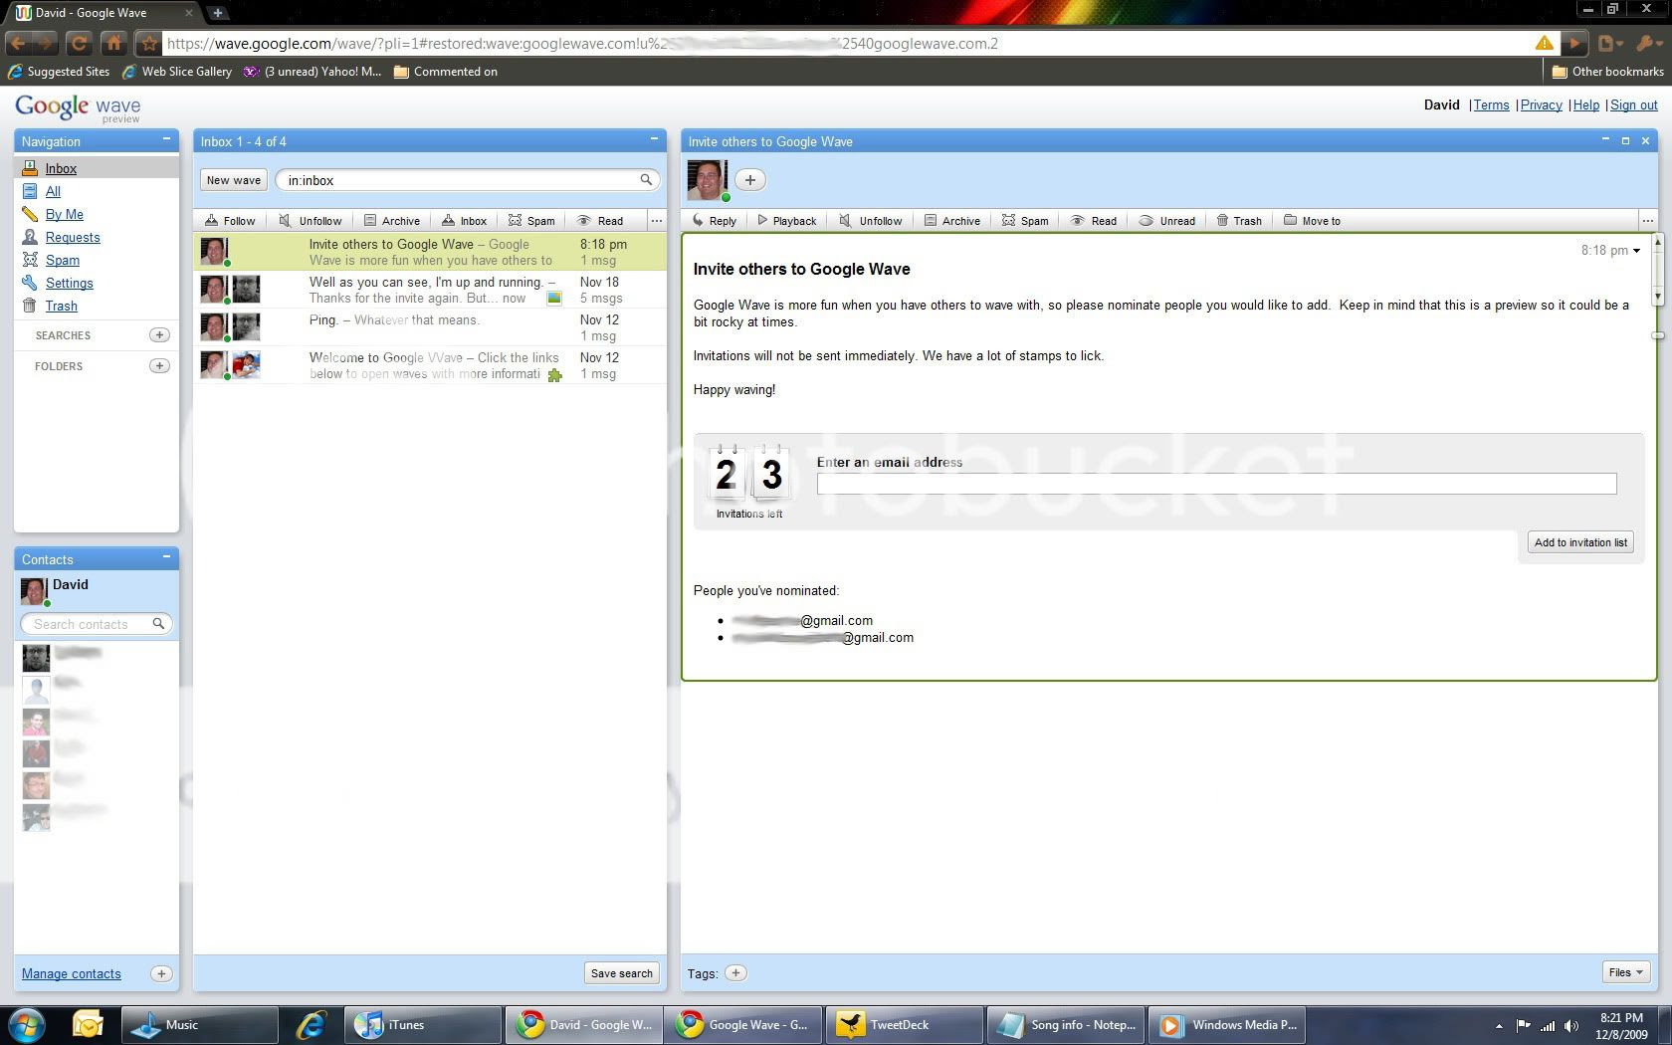
Task: Open the page menu icon in Chrome
Action: coord(1610,43)
